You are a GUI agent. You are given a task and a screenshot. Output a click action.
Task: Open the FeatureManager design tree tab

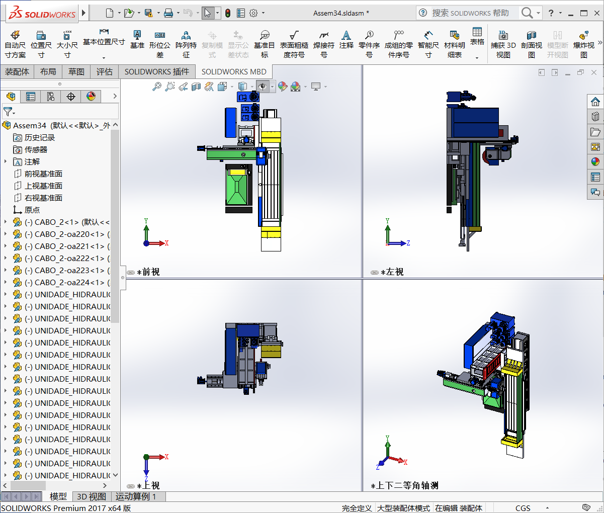(11, 96)
